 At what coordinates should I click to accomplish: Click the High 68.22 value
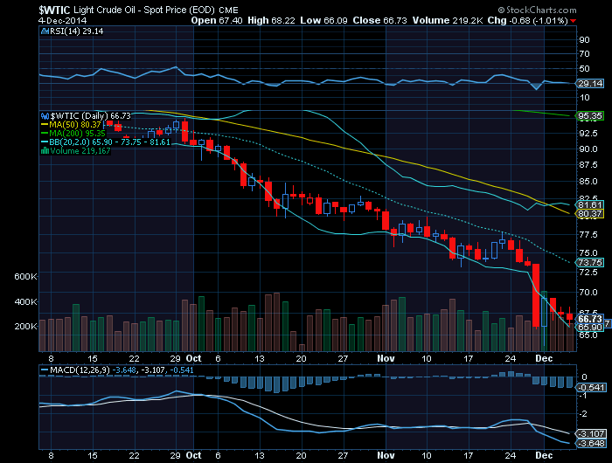coord(271,21)
